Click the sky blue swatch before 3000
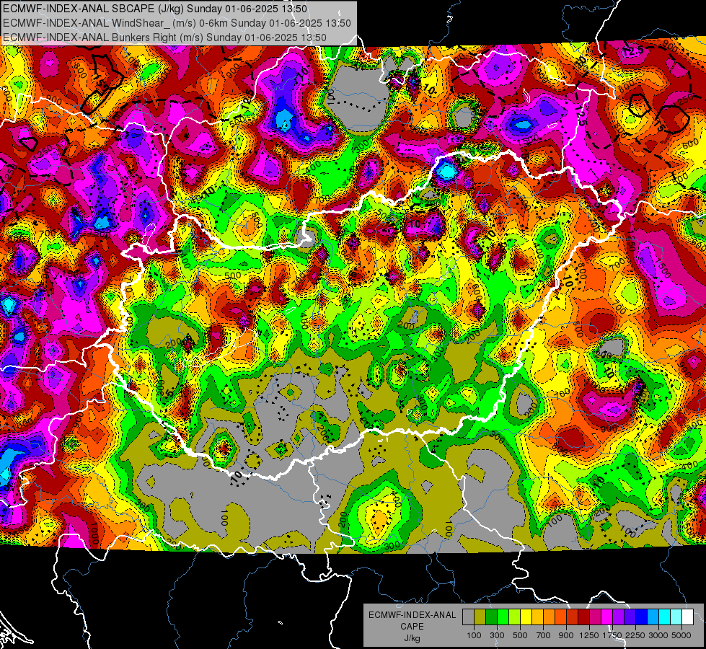 (x=653, y=617)
